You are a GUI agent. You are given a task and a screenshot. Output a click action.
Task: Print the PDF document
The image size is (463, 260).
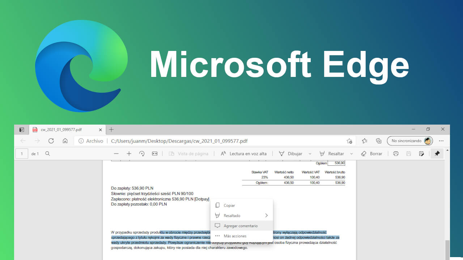(x=396, y=153)
